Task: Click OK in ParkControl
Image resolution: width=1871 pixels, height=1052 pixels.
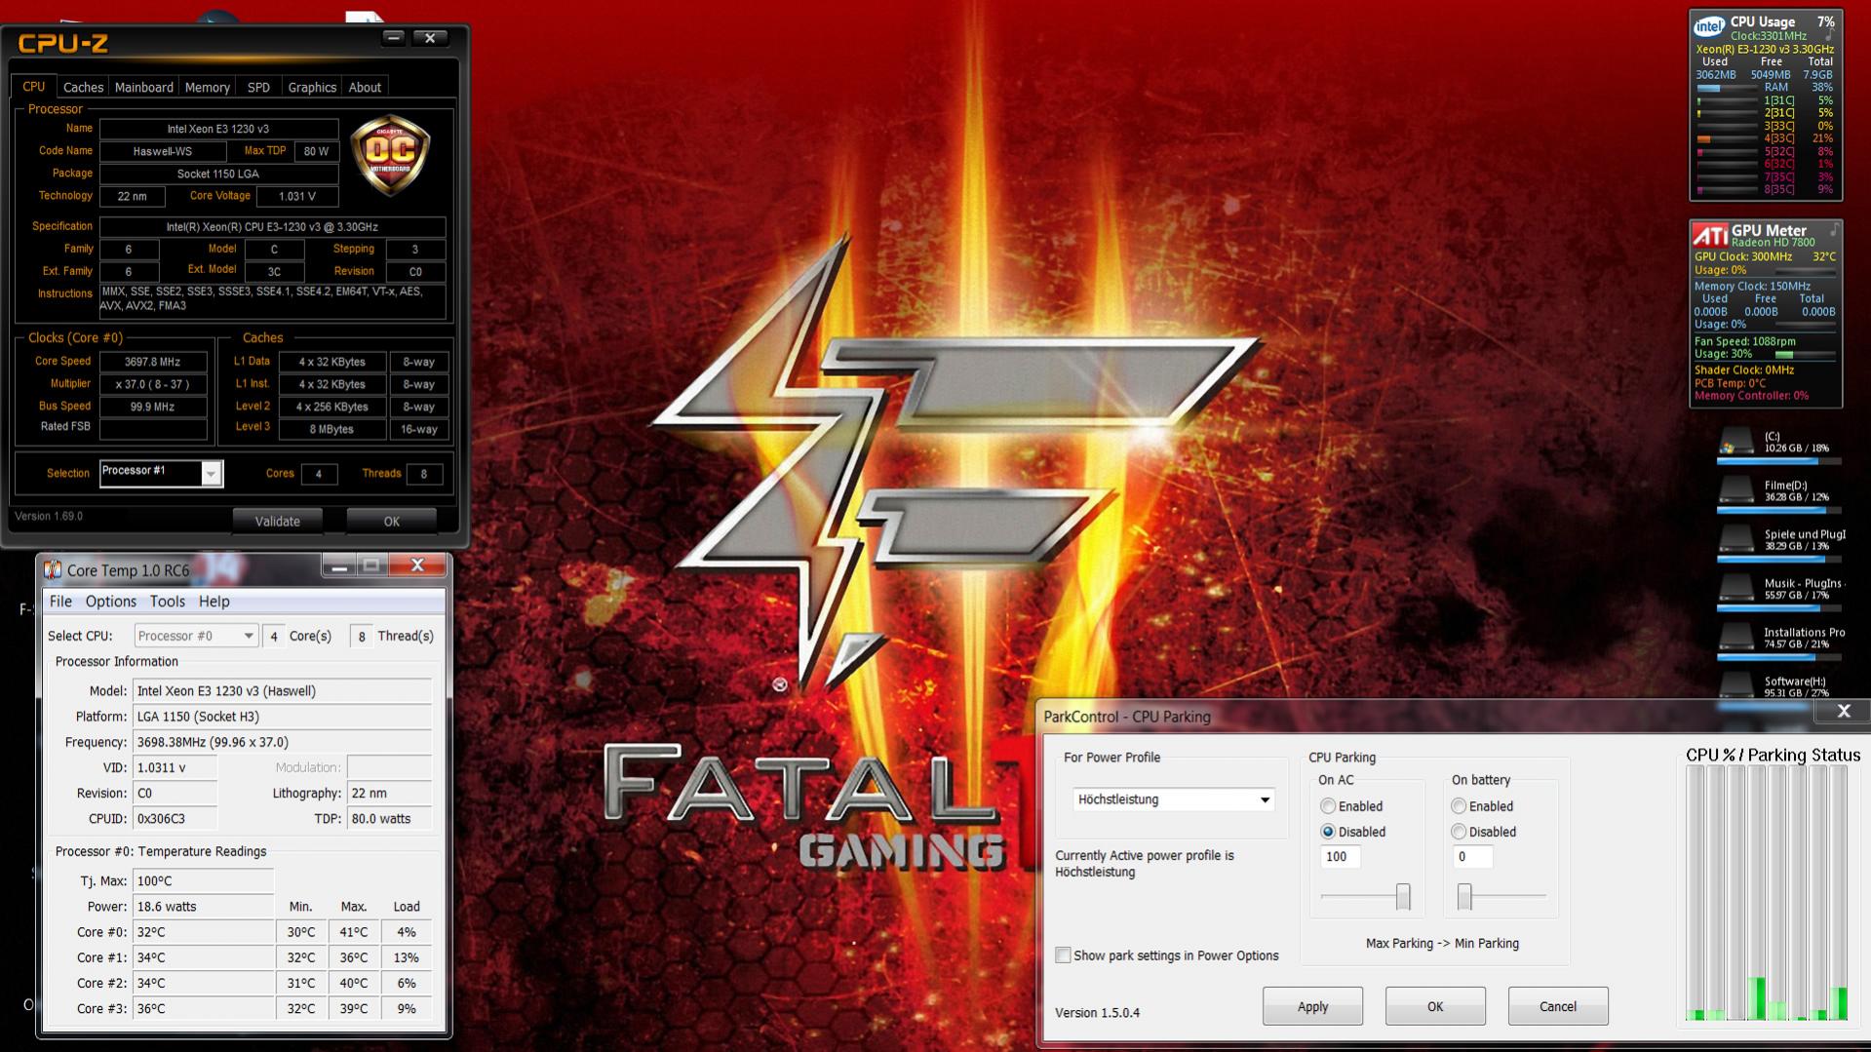Action: click(1435, 1006)
